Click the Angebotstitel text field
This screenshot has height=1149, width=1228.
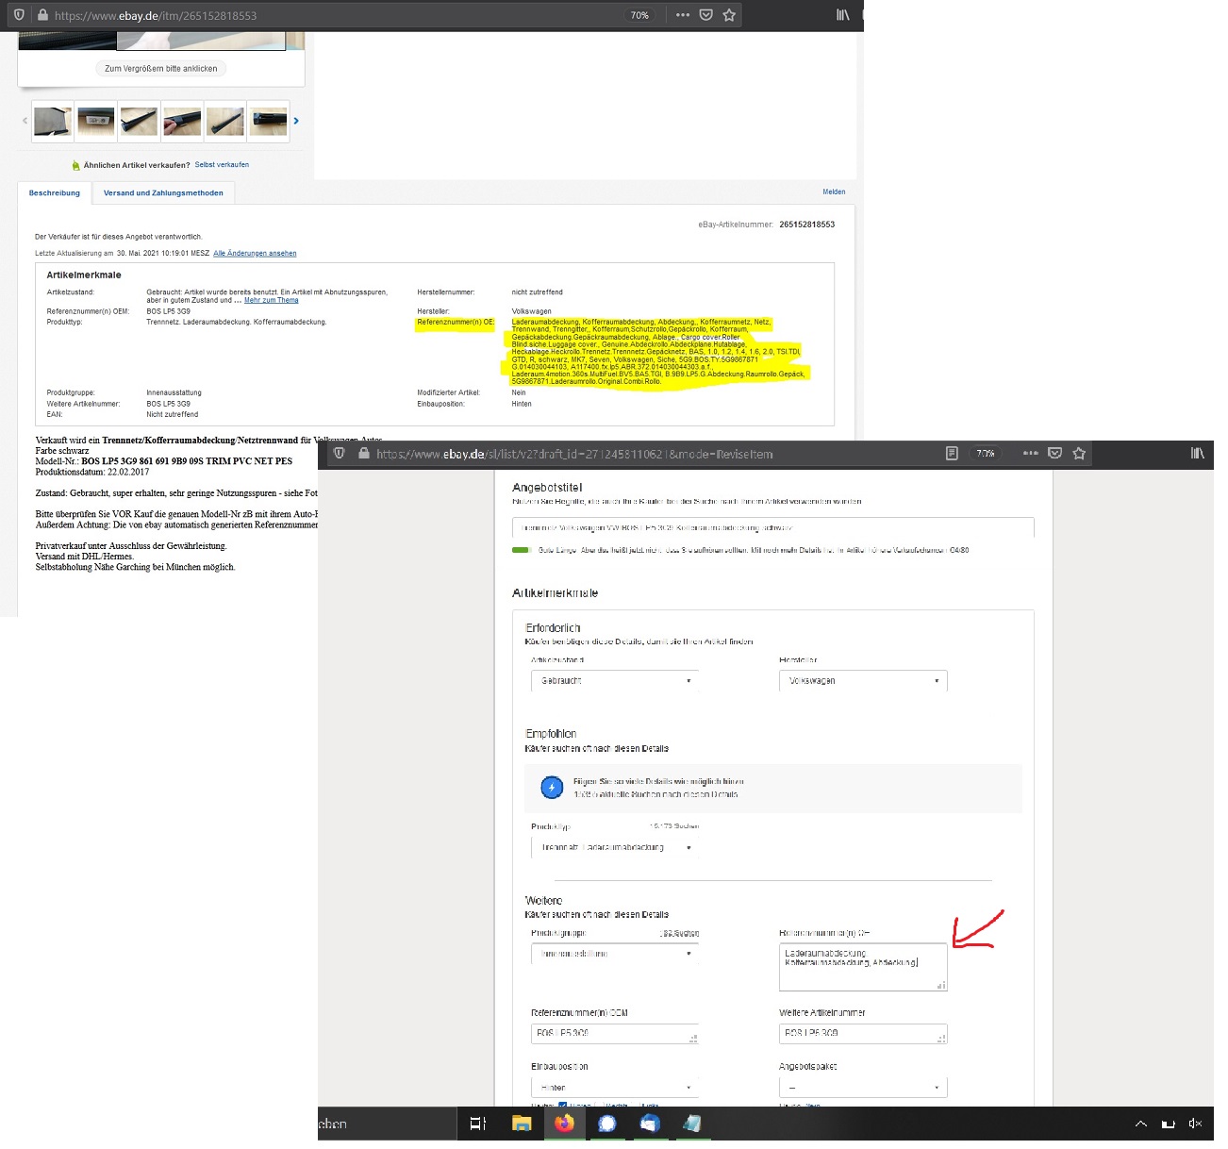point(772,528)
